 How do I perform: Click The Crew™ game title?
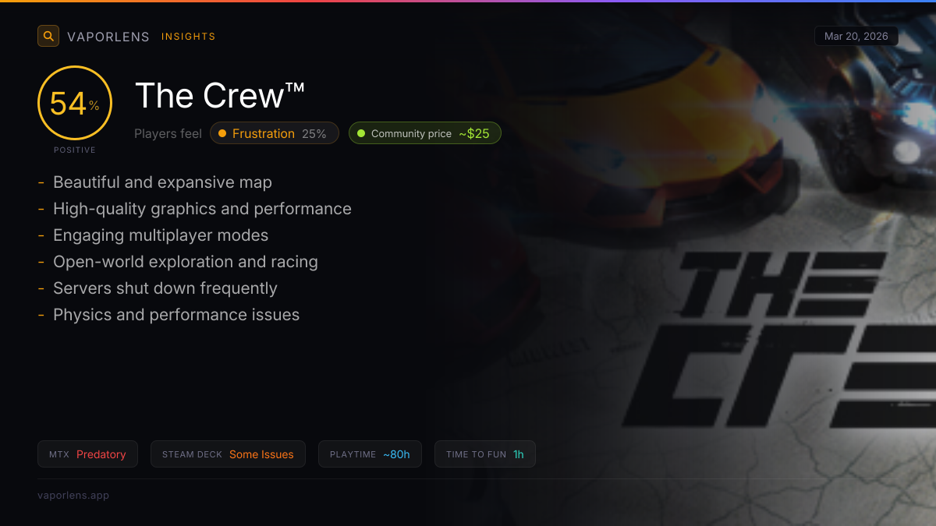pos(220,96)
